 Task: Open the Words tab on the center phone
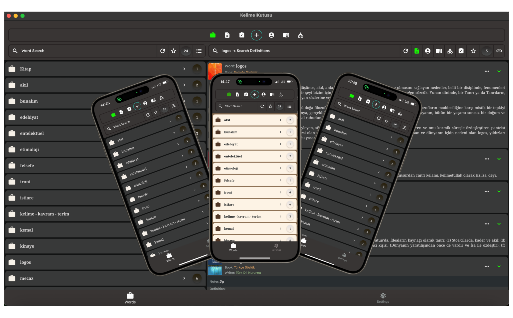coord(233,247)
